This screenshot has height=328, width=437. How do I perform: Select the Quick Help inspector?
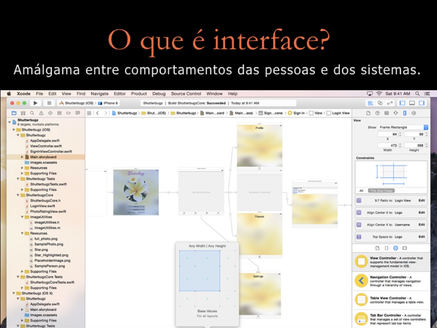[x=378, y=113]
